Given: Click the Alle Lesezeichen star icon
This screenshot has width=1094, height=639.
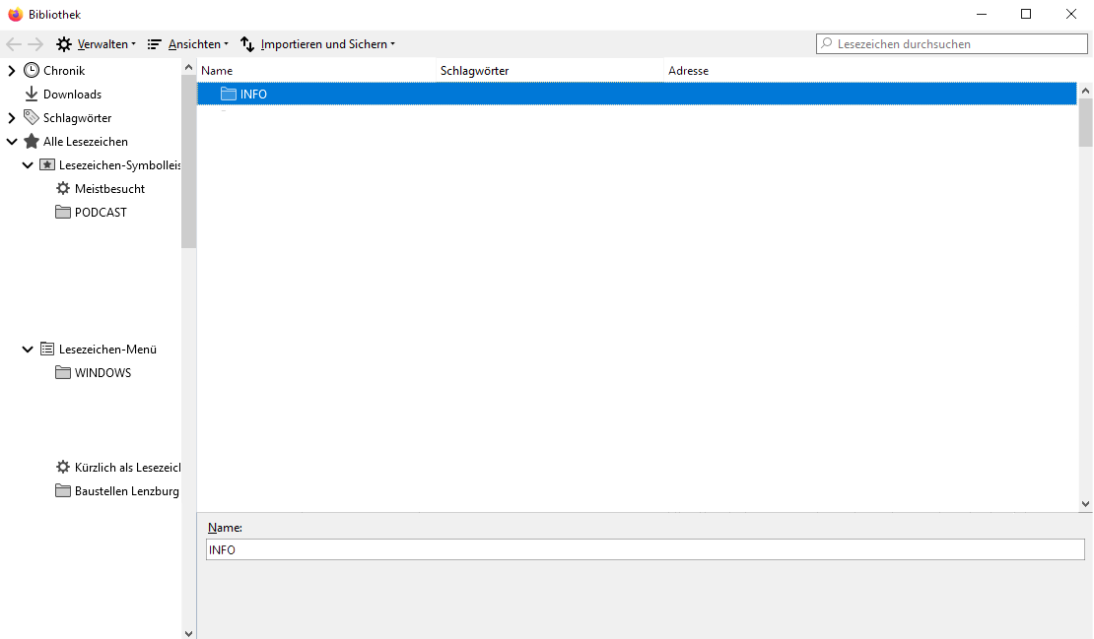Looking at the screenshot, I should [x=32, y=142].
